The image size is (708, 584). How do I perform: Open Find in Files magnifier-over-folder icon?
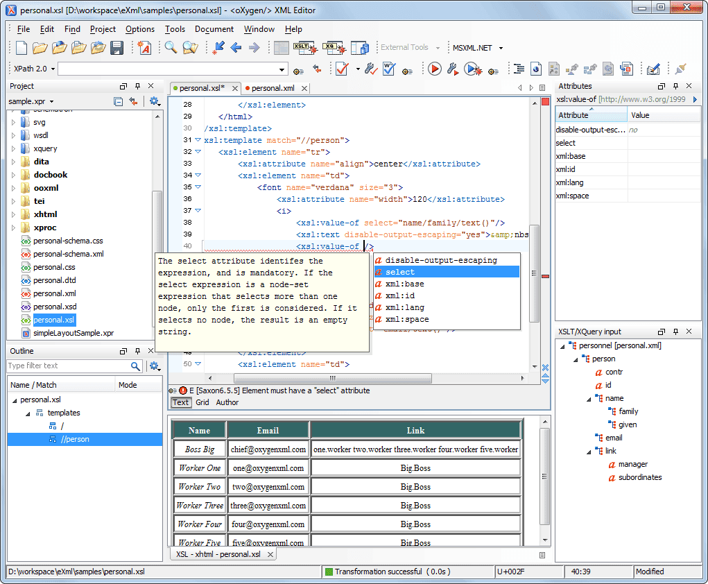190,47
